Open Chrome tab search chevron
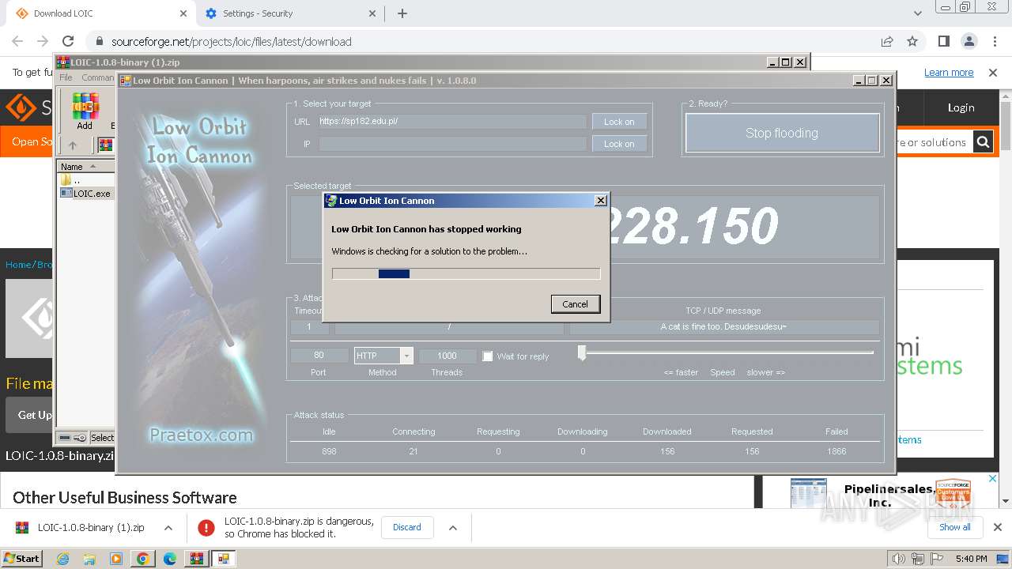The width and height of the screenshot is (1012, 569). pyautogui.click(x=917, y=13)
